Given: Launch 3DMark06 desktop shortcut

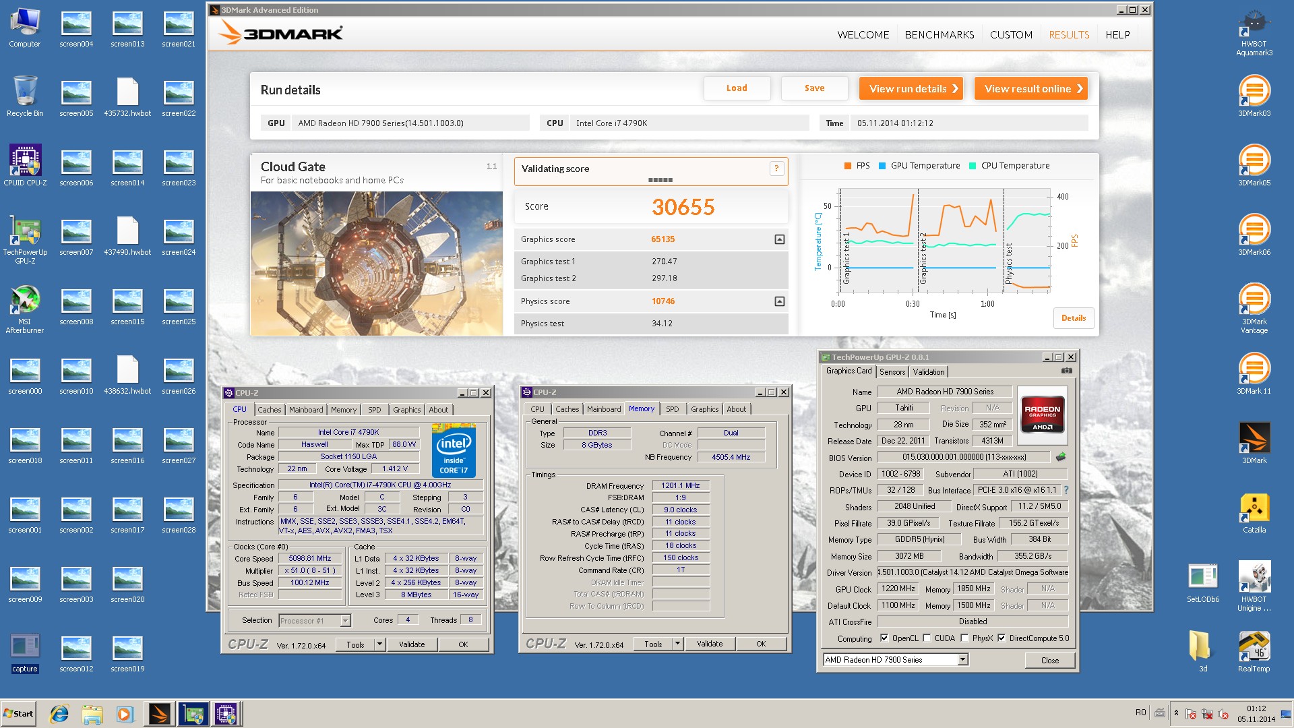Looking at the screenshot, I should pos(1254,234).
